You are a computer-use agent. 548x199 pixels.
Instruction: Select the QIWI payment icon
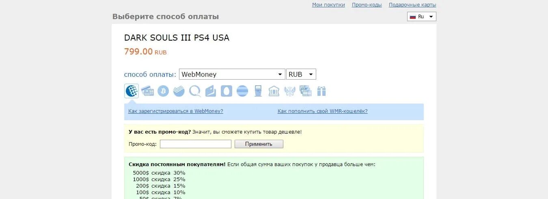(195, 91)
